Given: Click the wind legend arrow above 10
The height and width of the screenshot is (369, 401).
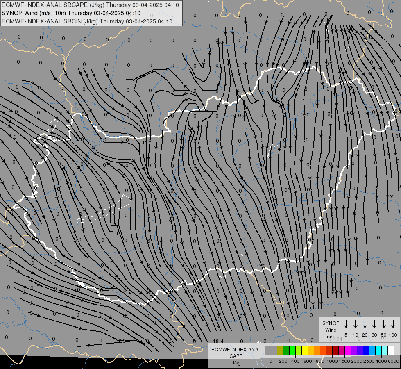Looking at the screenshot, I should click(355, 324).
